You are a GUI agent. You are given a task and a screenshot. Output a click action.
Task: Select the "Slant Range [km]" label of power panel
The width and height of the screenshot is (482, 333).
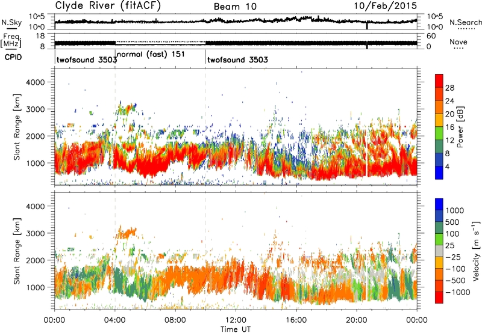17,127
